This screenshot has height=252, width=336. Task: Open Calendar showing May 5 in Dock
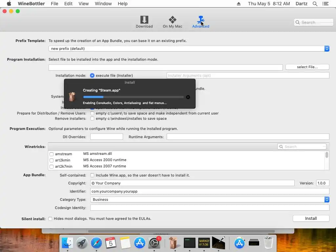tap(111, 243)
